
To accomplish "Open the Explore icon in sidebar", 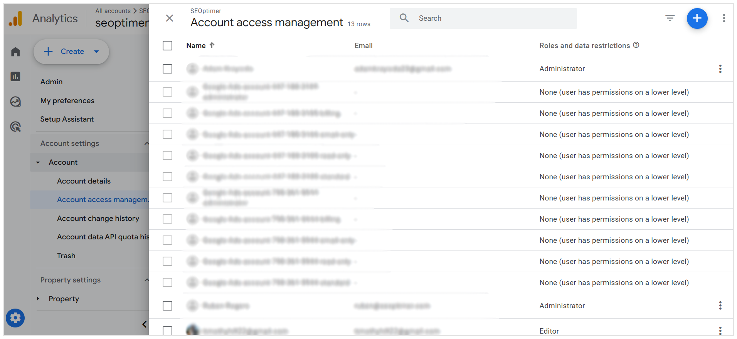I will coord(15,102).
